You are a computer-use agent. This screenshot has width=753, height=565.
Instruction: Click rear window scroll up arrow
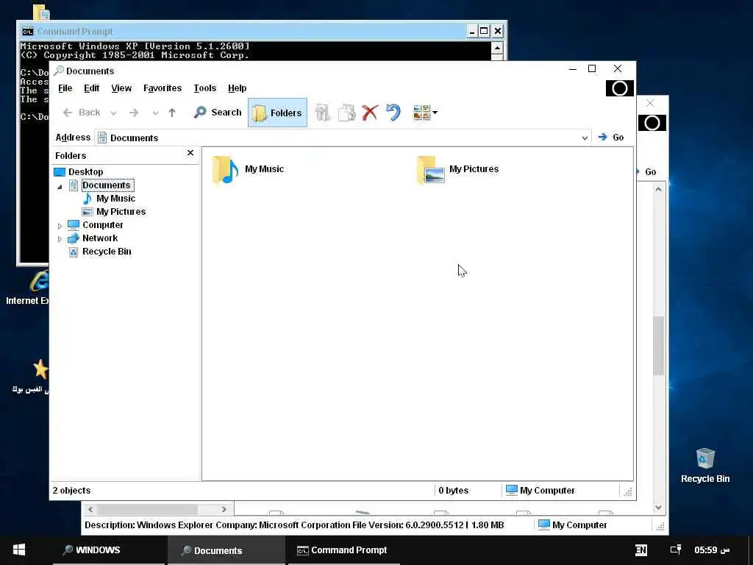[658, 190]
